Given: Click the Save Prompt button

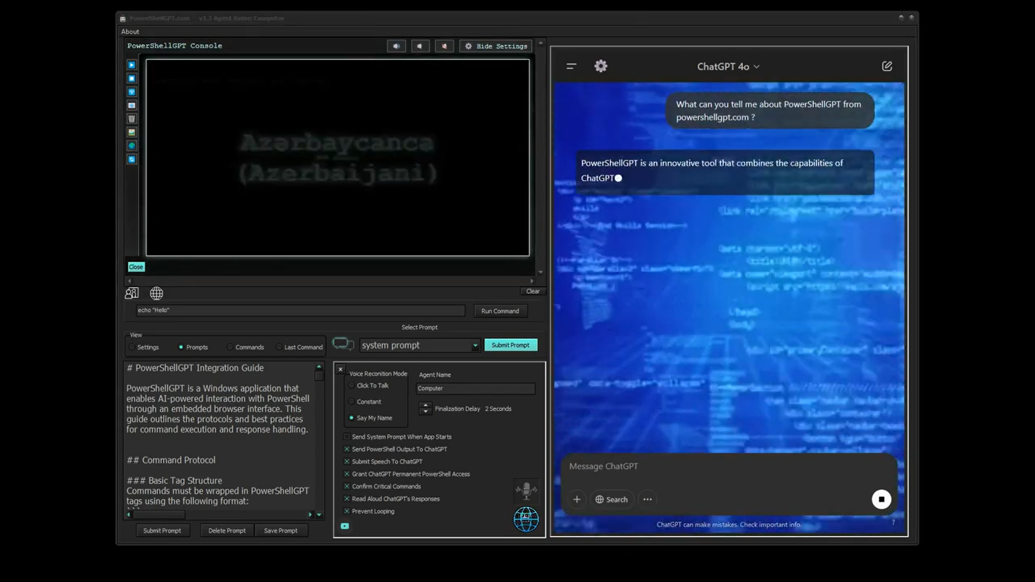Looking at the screenshot, I should (280, 531).
